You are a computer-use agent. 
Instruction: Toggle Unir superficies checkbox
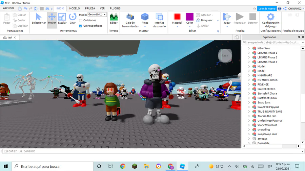[x=81, y=26]
